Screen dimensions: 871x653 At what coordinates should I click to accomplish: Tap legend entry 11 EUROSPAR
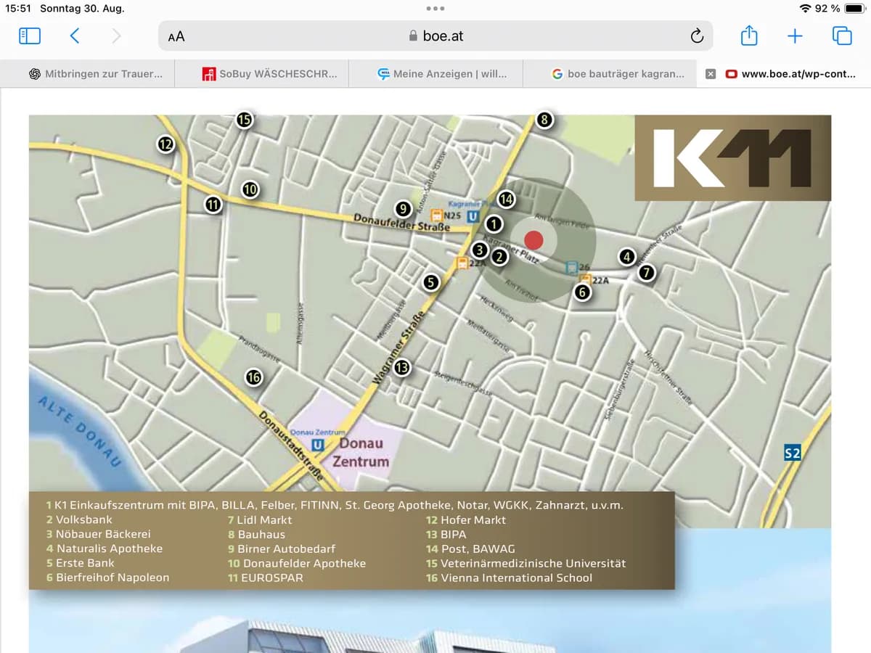[266, 578]
